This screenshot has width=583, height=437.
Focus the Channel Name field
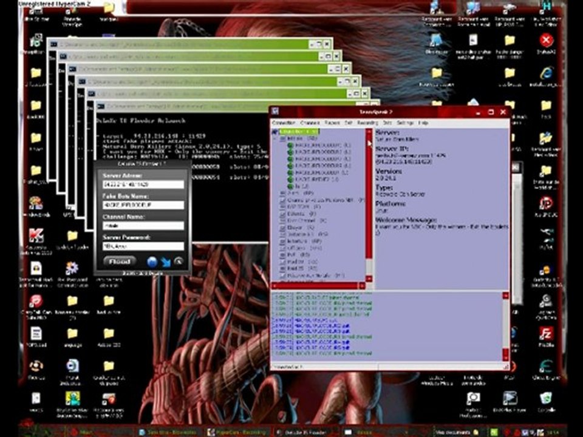coord(143,226)
